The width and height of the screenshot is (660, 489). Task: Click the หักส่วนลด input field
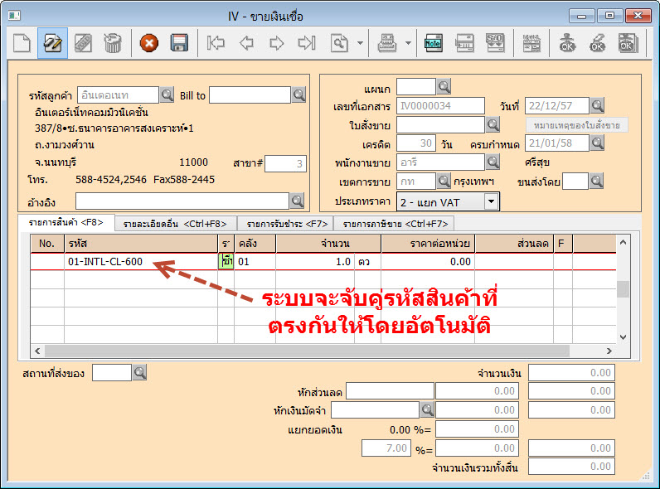390,390
